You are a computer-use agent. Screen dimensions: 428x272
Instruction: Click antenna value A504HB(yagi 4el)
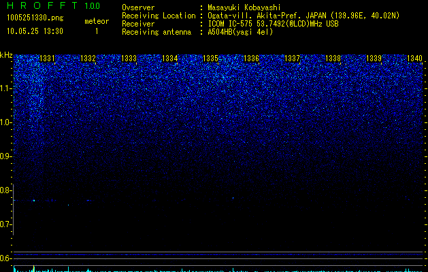pyautogui.click(x=240, y=32)
